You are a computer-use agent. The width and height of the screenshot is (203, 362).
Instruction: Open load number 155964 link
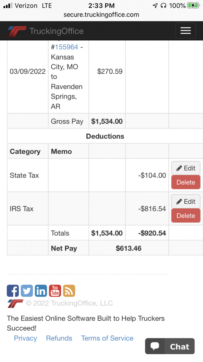point(66,47)
